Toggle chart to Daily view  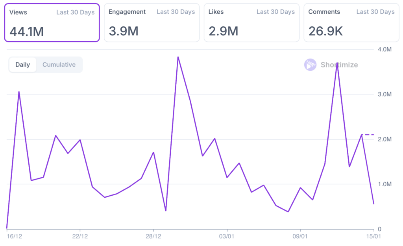(22, 65)
